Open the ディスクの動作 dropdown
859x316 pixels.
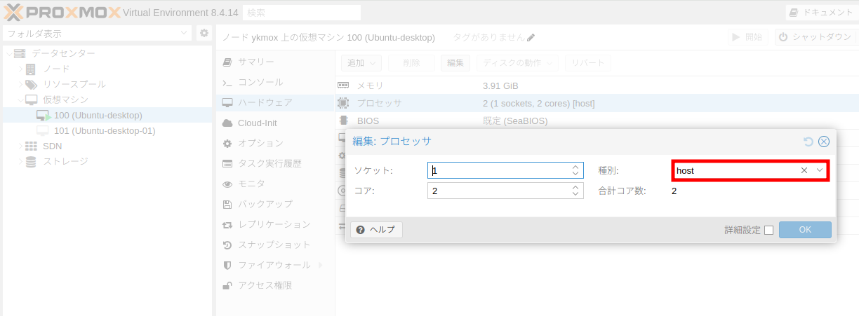pos(517,62)
